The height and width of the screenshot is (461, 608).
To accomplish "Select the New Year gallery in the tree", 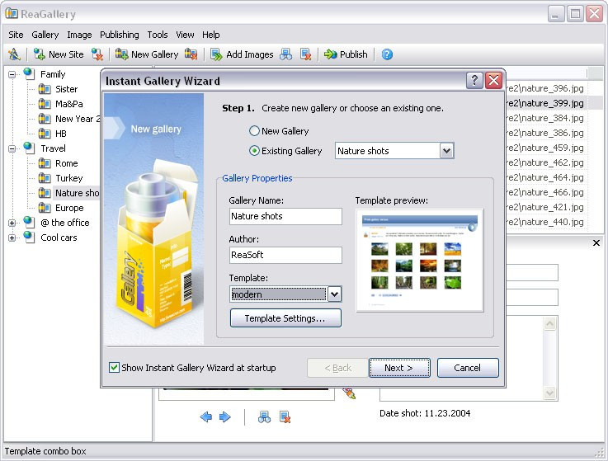I will click(78, 119).
